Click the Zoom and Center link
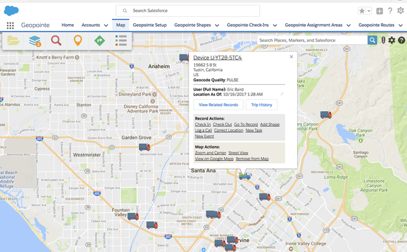 [211, 152]
